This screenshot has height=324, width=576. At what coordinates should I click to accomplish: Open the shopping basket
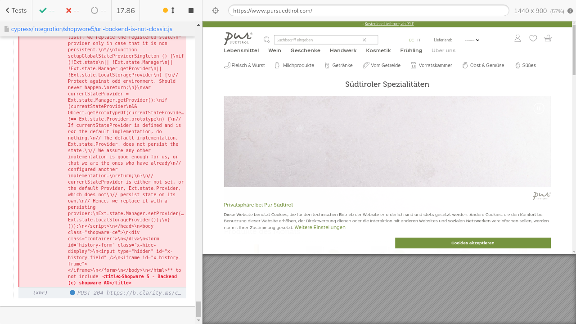tap(548, 39)
